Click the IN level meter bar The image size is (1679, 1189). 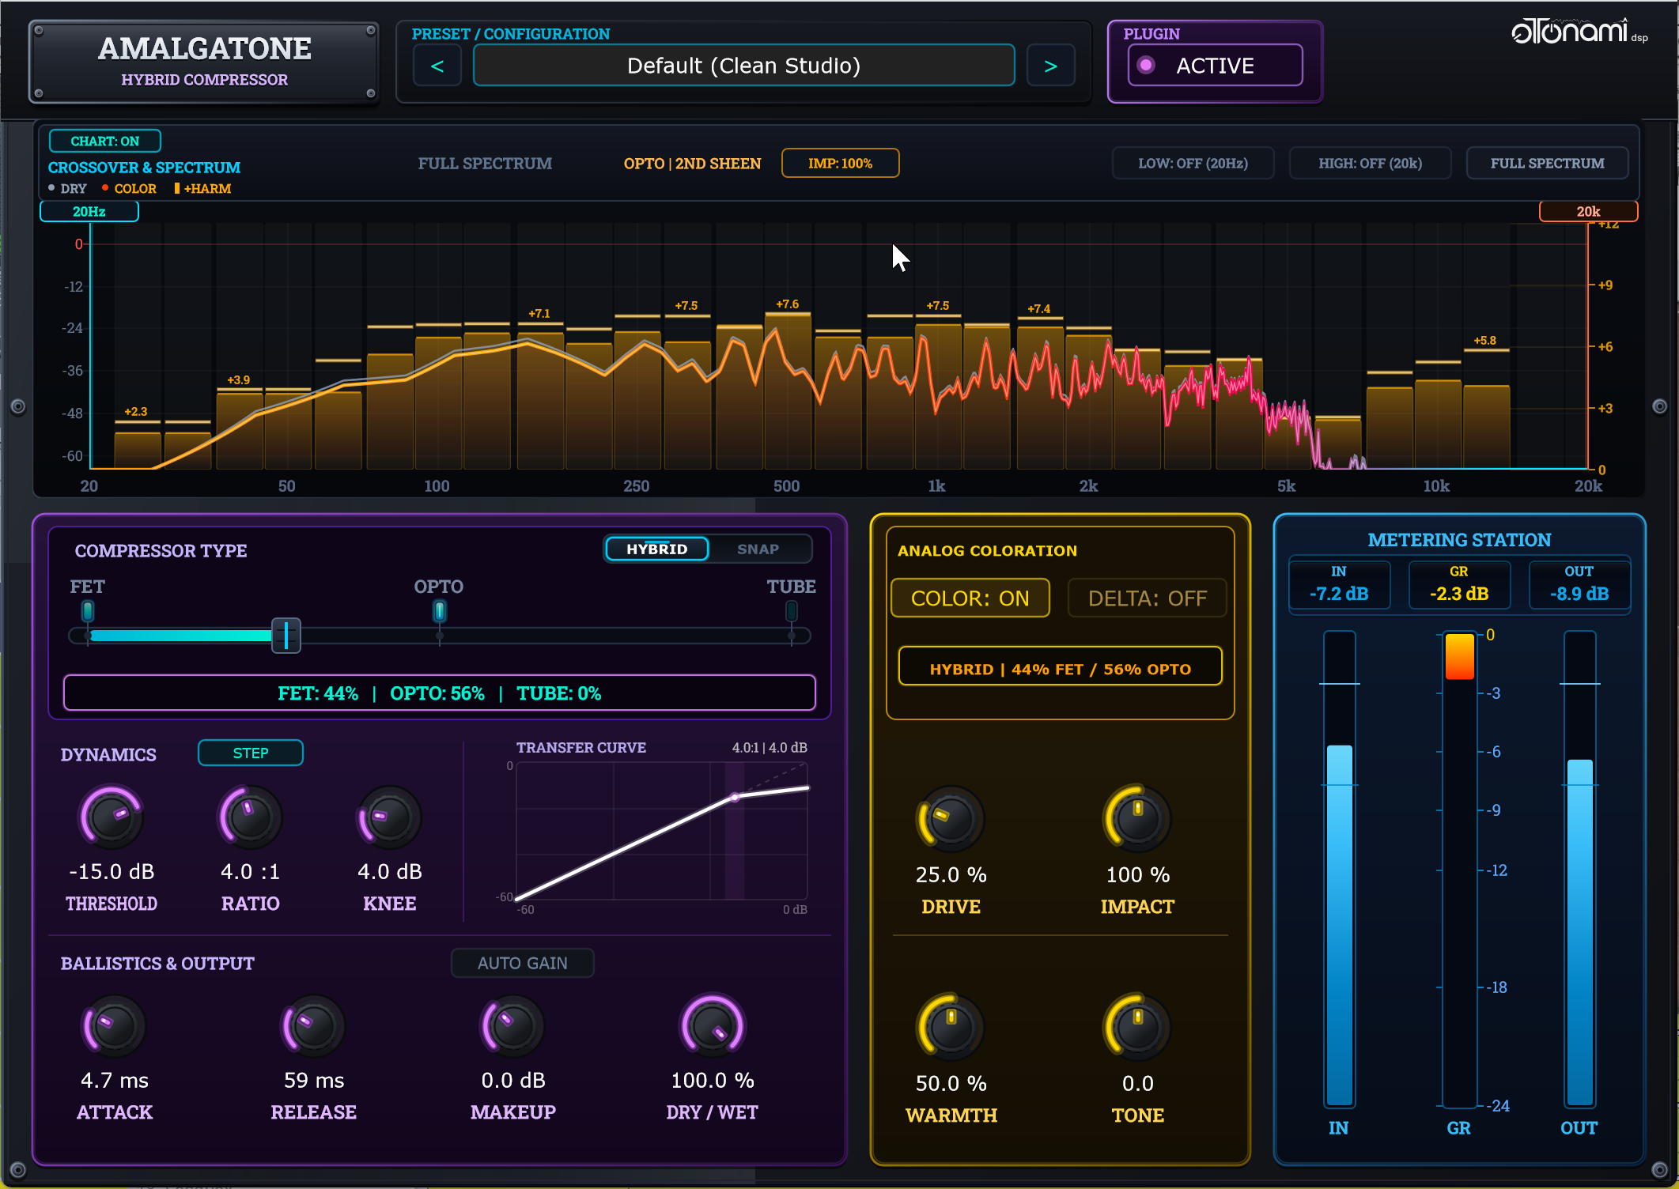(1339, 869)
